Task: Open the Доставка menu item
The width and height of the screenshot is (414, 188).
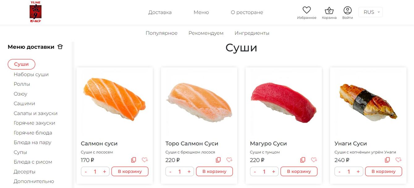Action: click(x=160, y=12)
